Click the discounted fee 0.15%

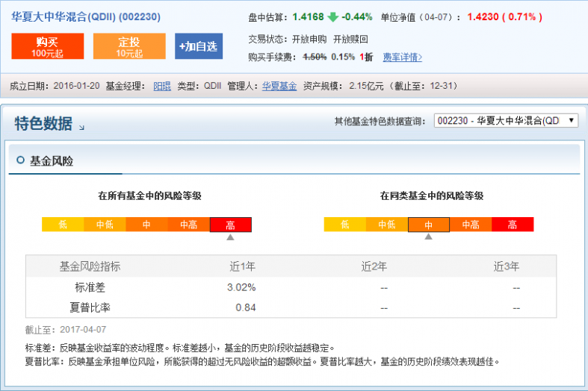[x=343, y=57]
